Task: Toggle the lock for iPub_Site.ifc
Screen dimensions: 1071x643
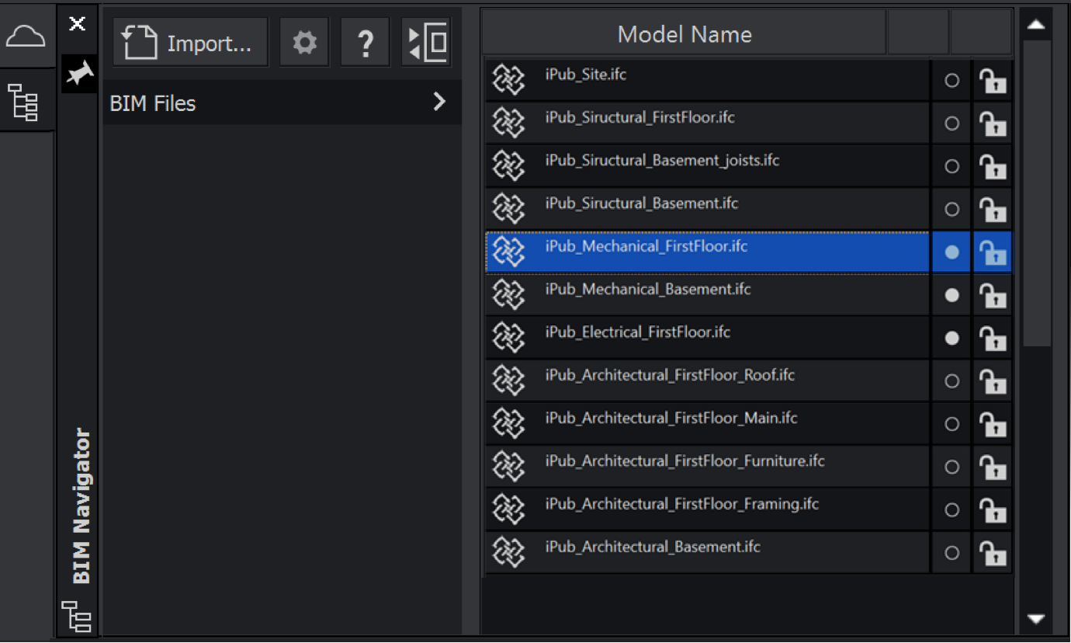Action: (993, 81)
